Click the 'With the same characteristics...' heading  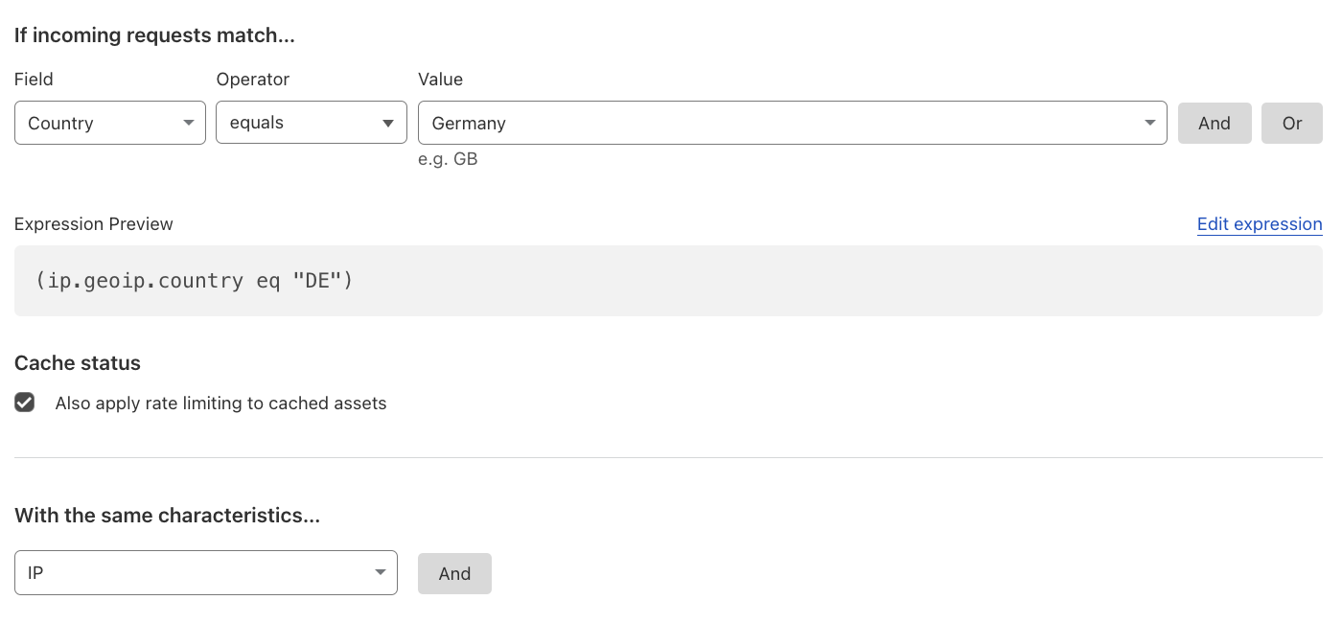coord(167,516)
